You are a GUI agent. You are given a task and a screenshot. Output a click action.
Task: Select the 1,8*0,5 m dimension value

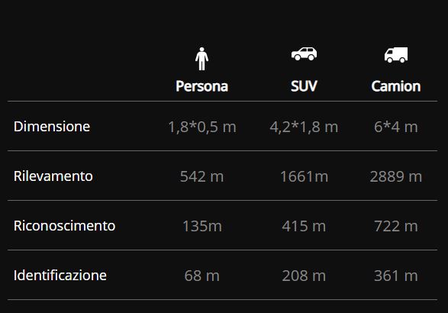[x=202, y=127]
